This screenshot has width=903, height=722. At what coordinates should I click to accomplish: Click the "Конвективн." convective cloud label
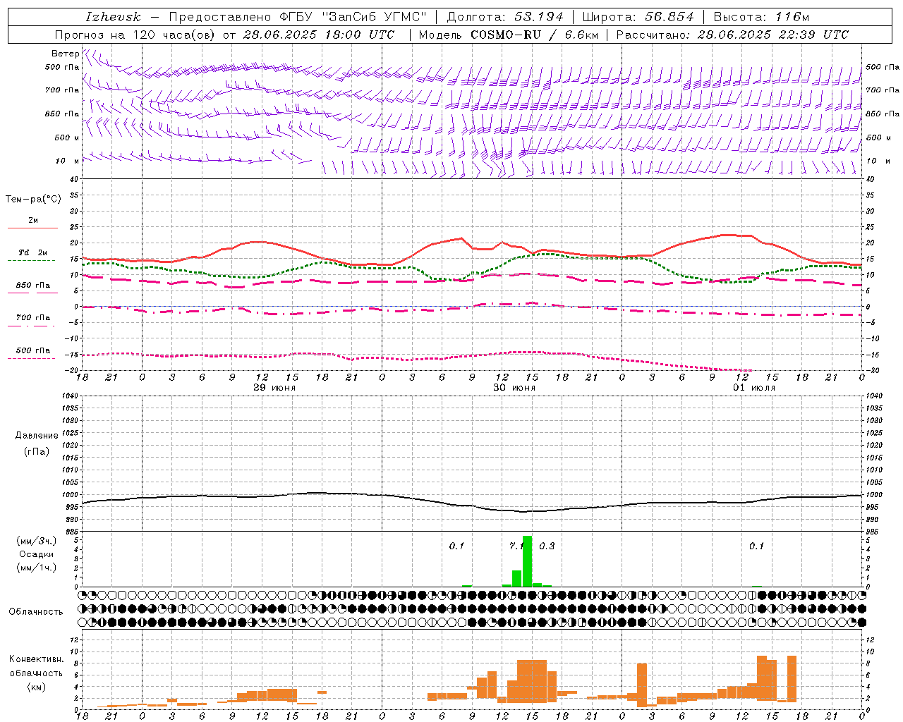point(37,659)
